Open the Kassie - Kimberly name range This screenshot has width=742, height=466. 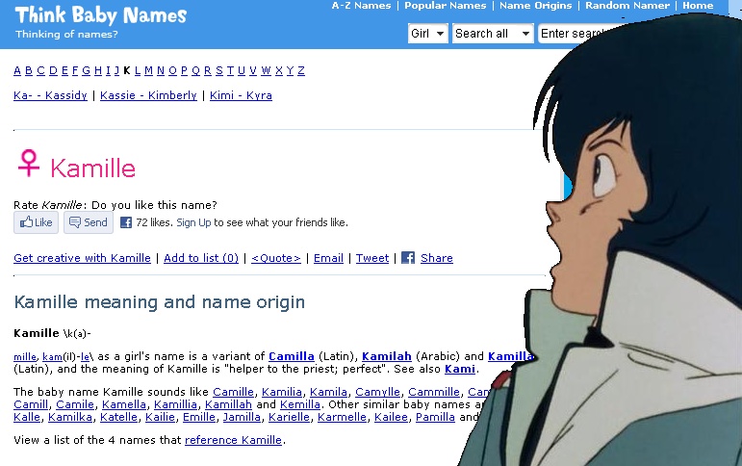148,95
